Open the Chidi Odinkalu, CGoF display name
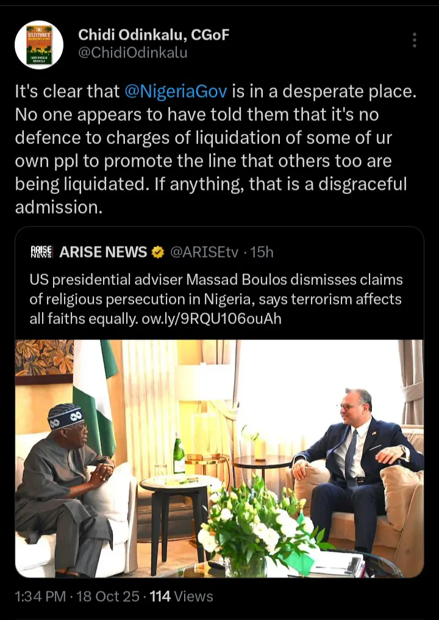This screenshot has height=620, width=439. 154,35
